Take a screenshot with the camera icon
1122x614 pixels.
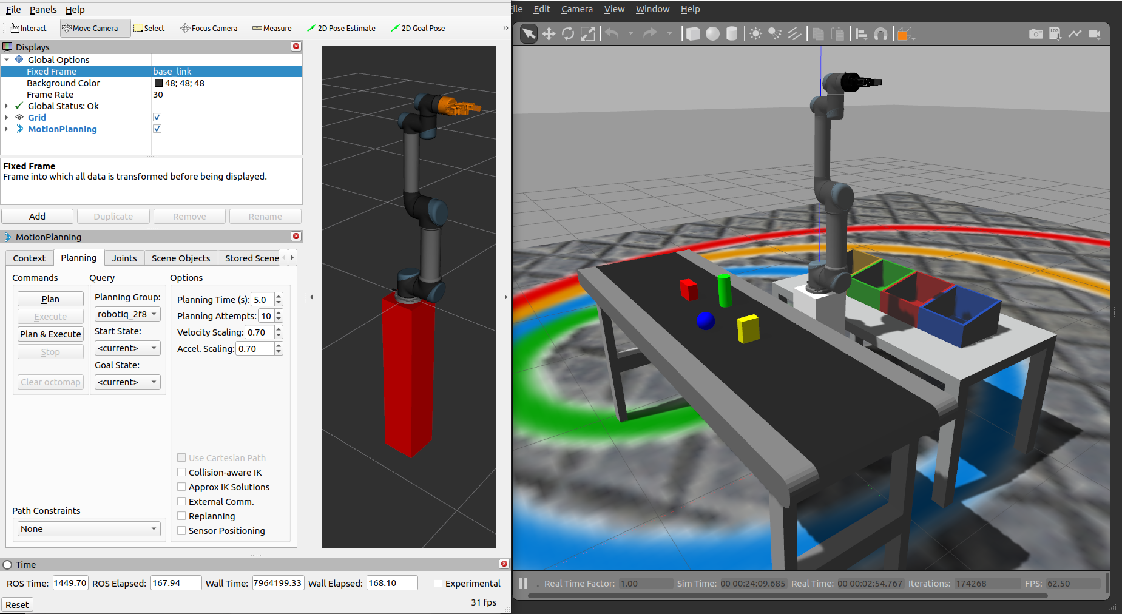(x=1036, y=34)
